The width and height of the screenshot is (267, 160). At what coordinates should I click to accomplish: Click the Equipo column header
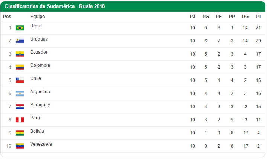37,17
